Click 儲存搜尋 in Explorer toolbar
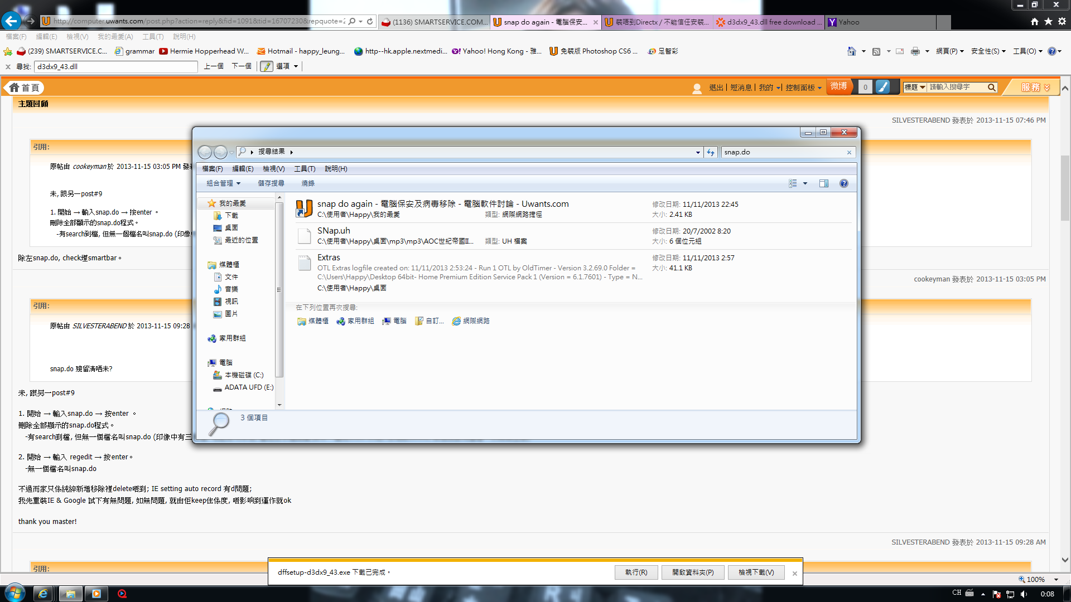 [x=271, y=183]
